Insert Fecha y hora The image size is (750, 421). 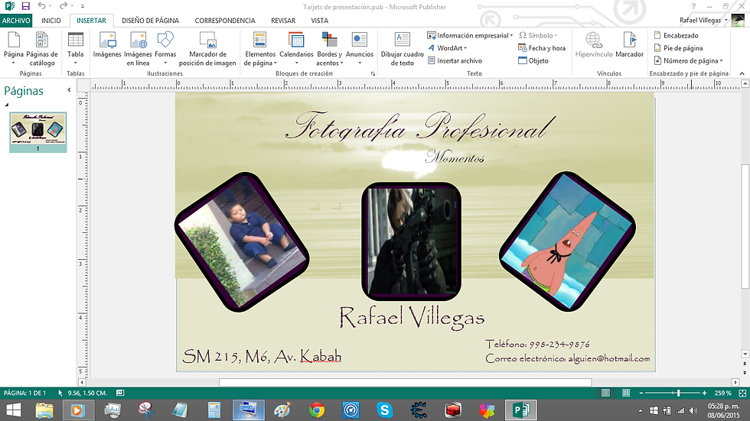coord(542,48)
